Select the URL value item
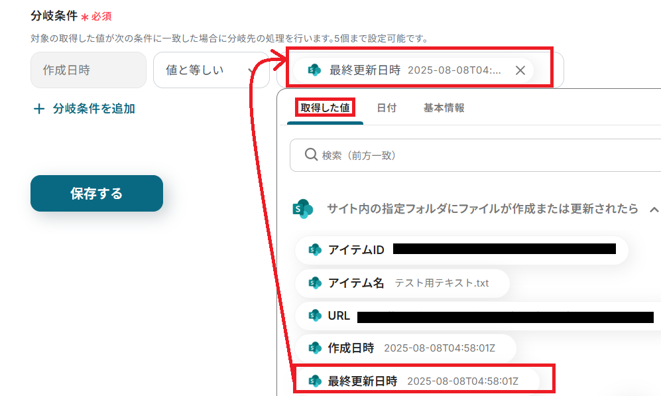This screenshot has width=661, height=396. [x=478, y=316]
